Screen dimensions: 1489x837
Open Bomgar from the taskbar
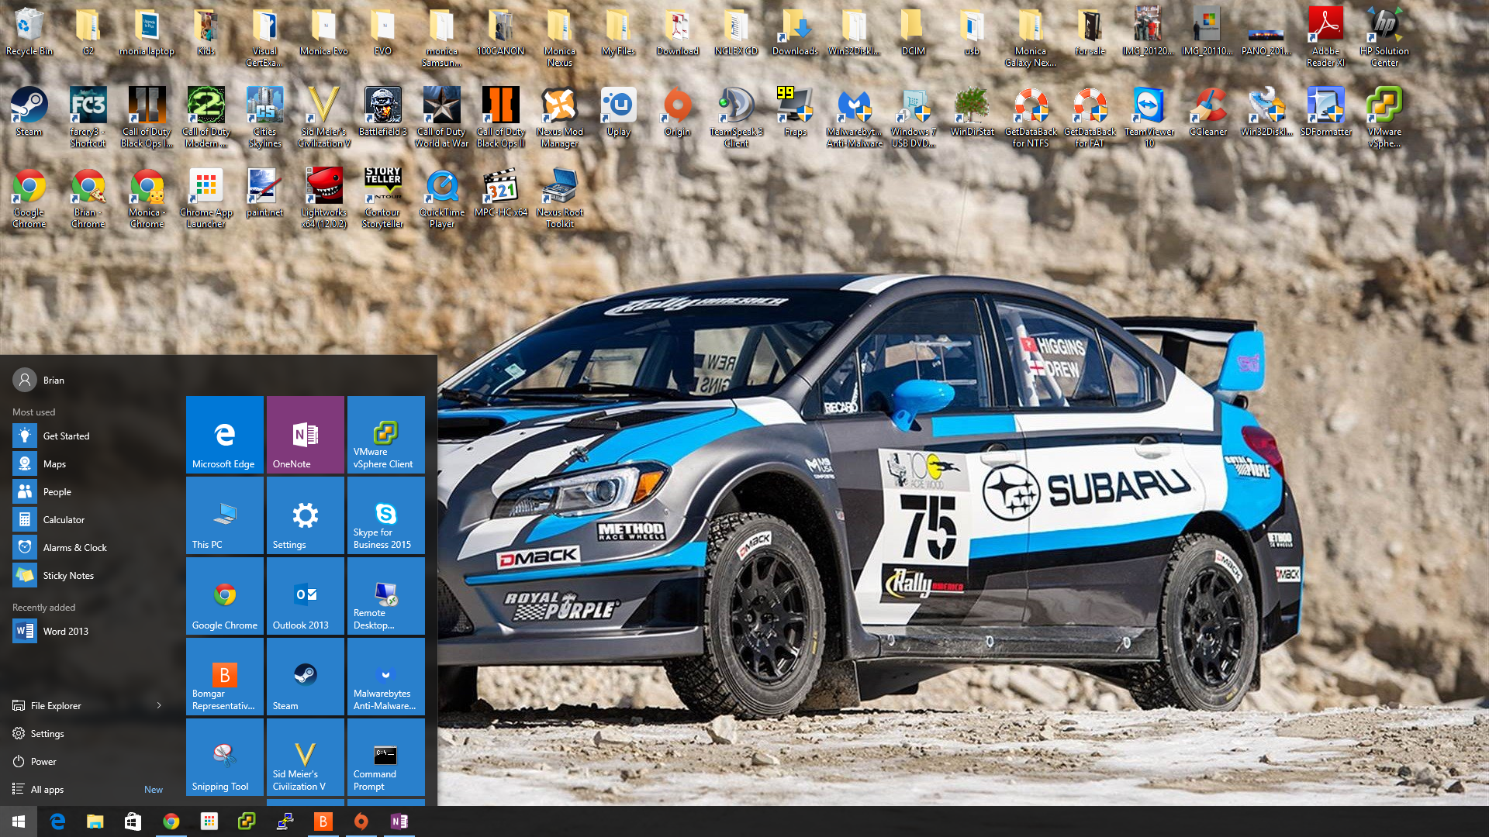pyautogui.click(x=323, y=821)
